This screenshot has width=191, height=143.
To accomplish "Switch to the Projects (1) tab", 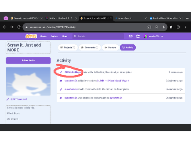I will pyautogui.click(x=68, y=47).
